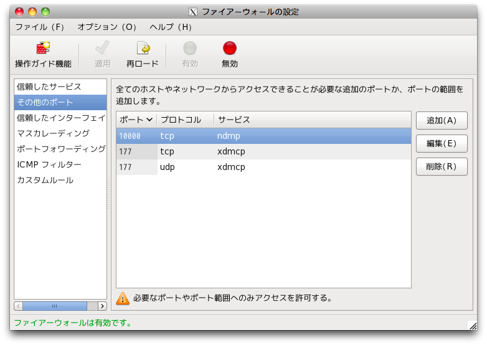487x345 pixels.
Task: Open the オプション(O) menu
Action: (107, 27)
